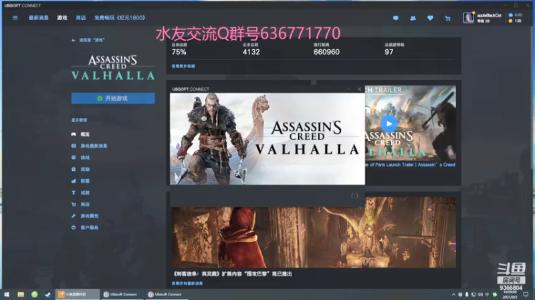This screenshot has height=300, width=535.
Task: Open File Explorer from the taskbar
Action: point(21,294)
